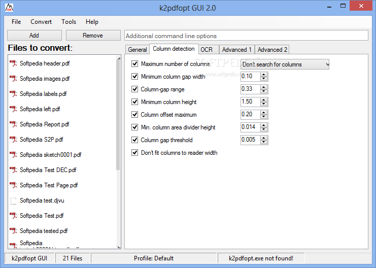376x268 pixels.
Task: Click the PDF icon beside Softpedia Test.pdf
Action: click(13, 216)
